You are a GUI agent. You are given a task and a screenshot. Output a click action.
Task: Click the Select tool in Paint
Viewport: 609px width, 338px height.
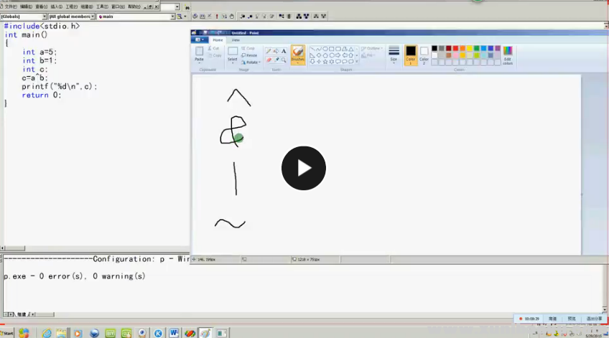(x=233, y=55)
